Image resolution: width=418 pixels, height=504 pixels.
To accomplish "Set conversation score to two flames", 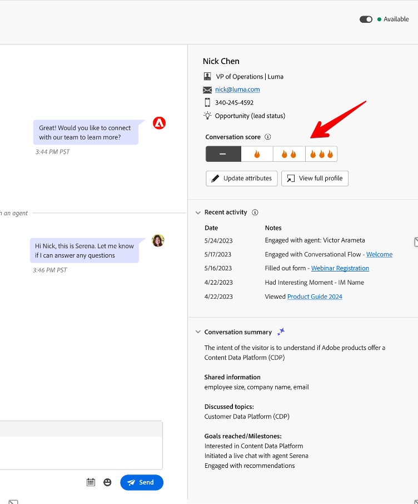I will tap(289, 154).
